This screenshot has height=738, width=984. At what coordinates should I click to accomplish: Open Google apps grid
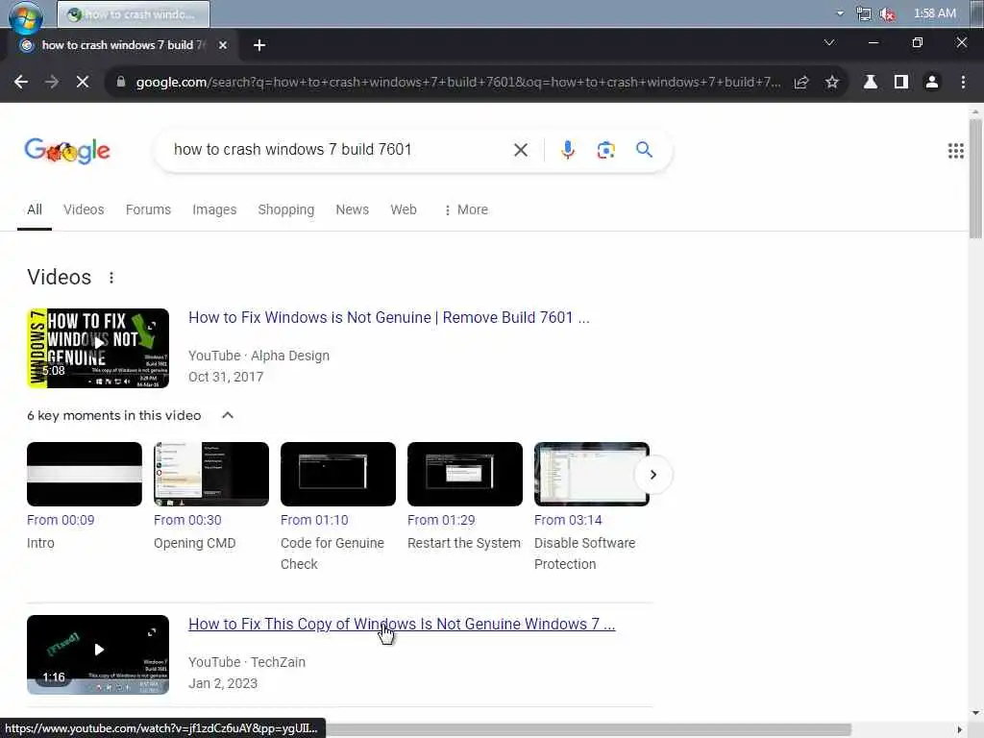(956, 151)
